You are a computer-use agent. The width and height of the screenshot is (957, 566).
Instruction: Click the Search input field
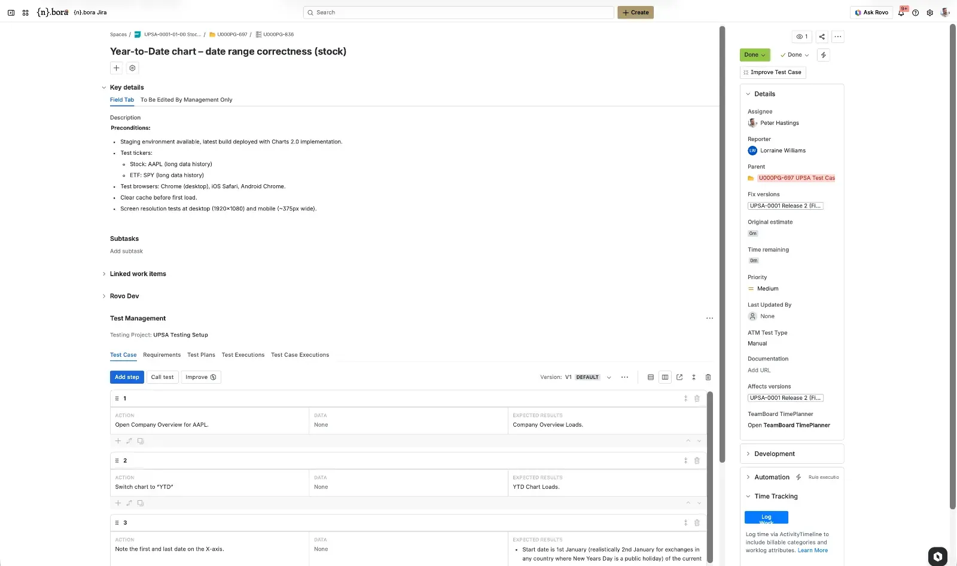click(458, 13)
